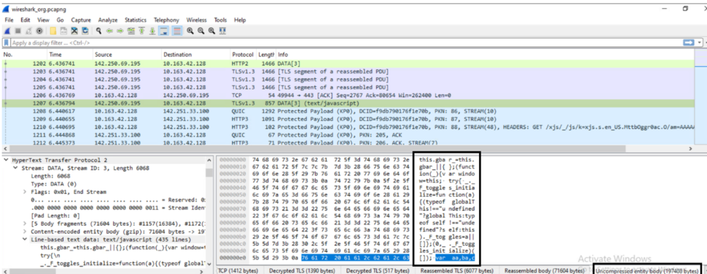Toggle auto-scroll during live capture
This screenshot has width=707, height=274.
click(164, 30)
